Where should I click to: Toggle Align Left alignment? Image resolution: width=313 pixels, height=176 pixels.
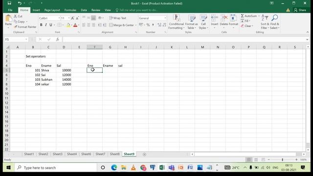84,25
